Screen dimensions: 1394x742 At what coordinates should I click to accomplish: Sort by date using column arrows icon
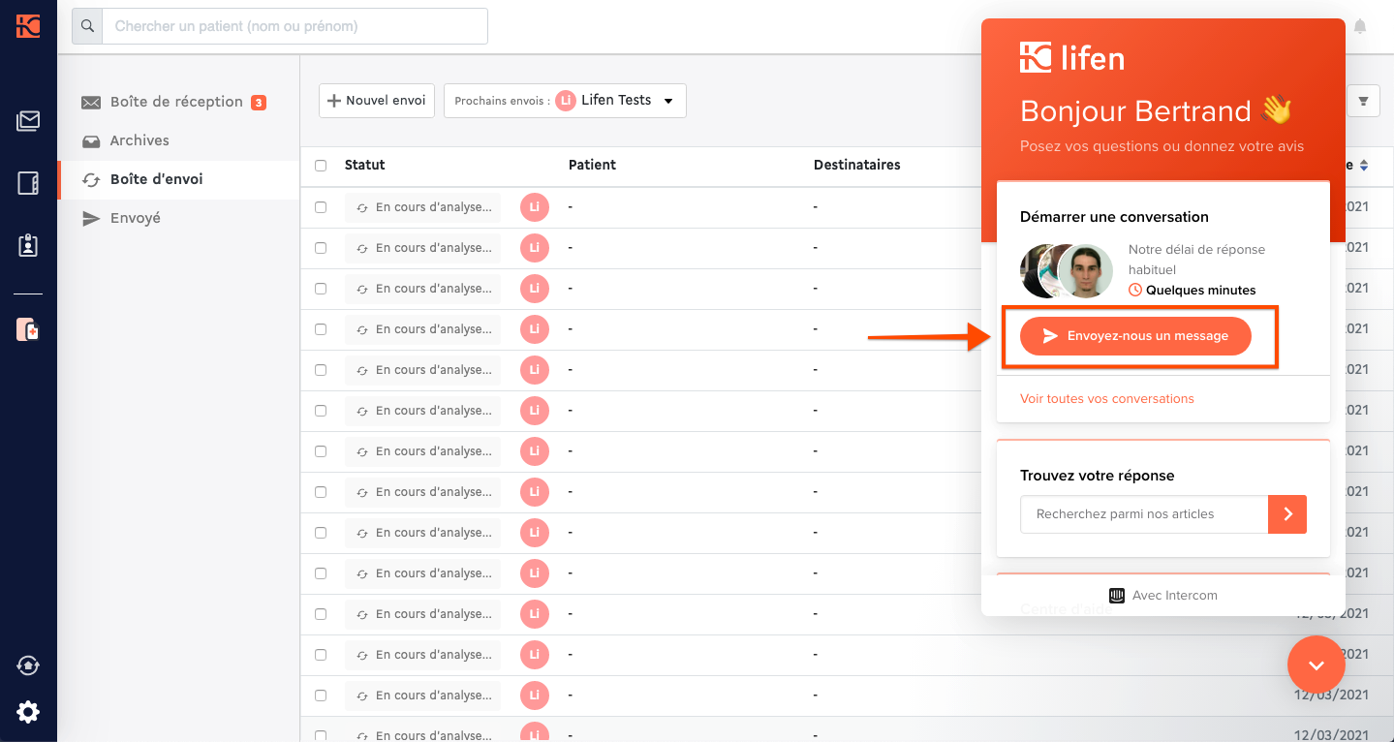[x=1364, y=166]
